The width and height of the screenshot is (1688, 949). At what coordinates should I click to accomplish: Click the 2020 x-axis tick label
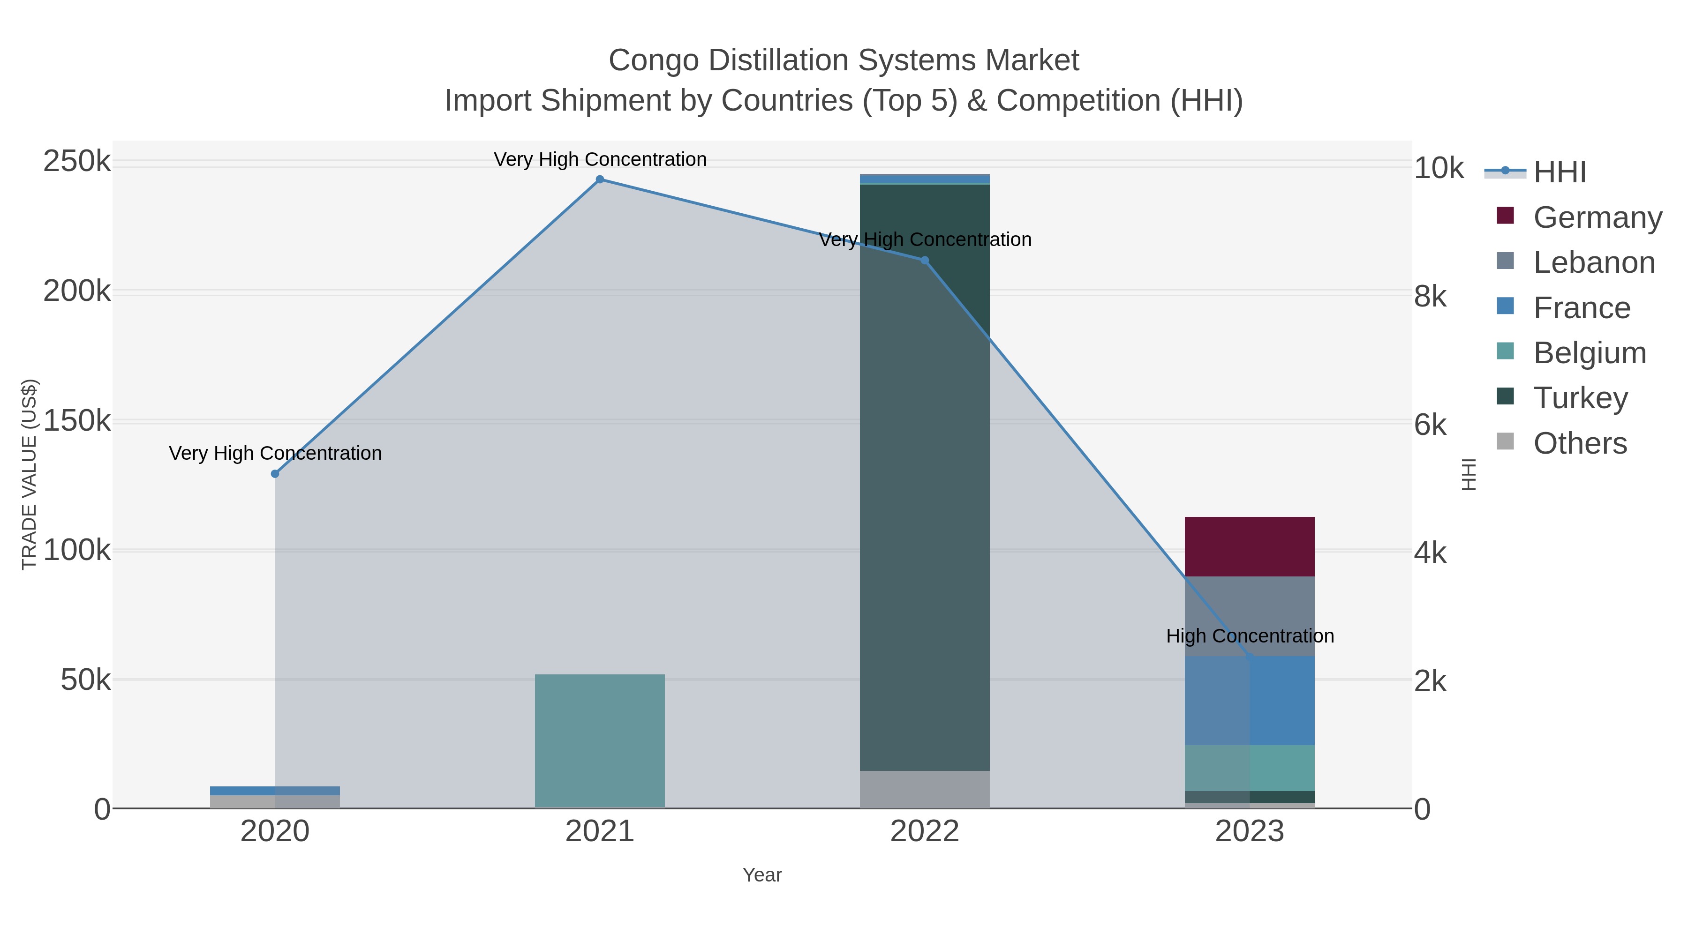275,832
